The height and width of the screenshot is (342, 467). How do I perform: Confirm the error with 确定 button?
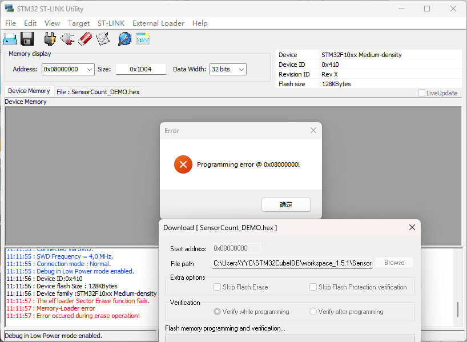point(286,204)
